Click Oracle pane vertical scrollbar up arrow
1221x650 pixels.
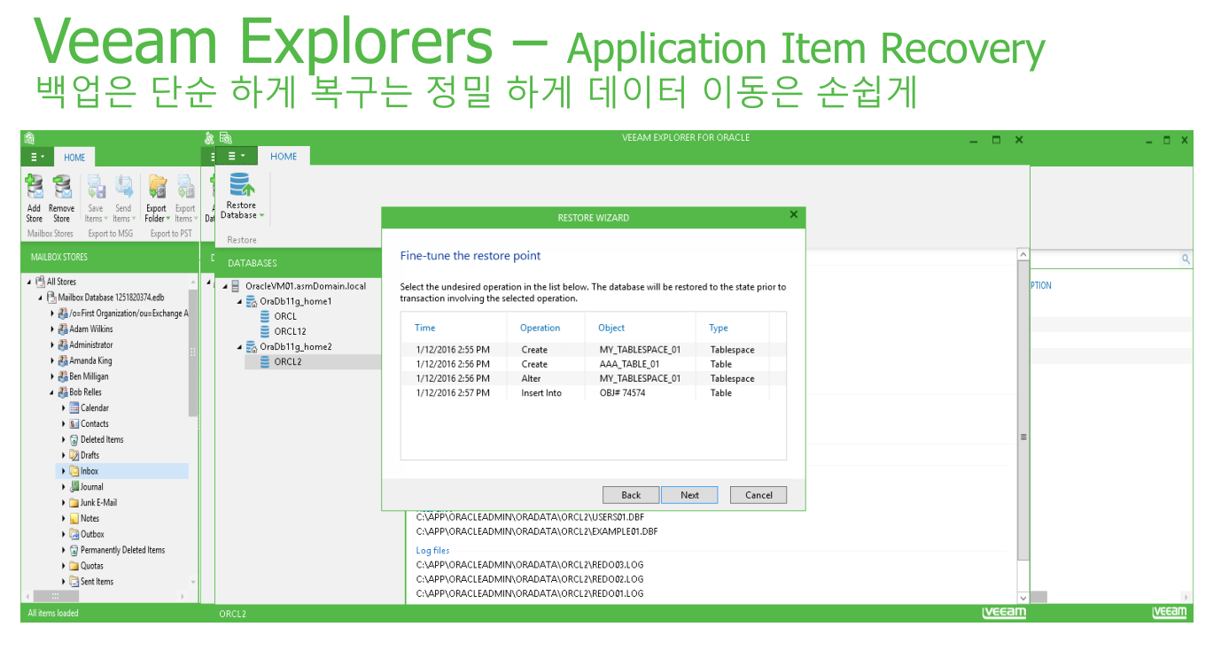click(1023, 254)
